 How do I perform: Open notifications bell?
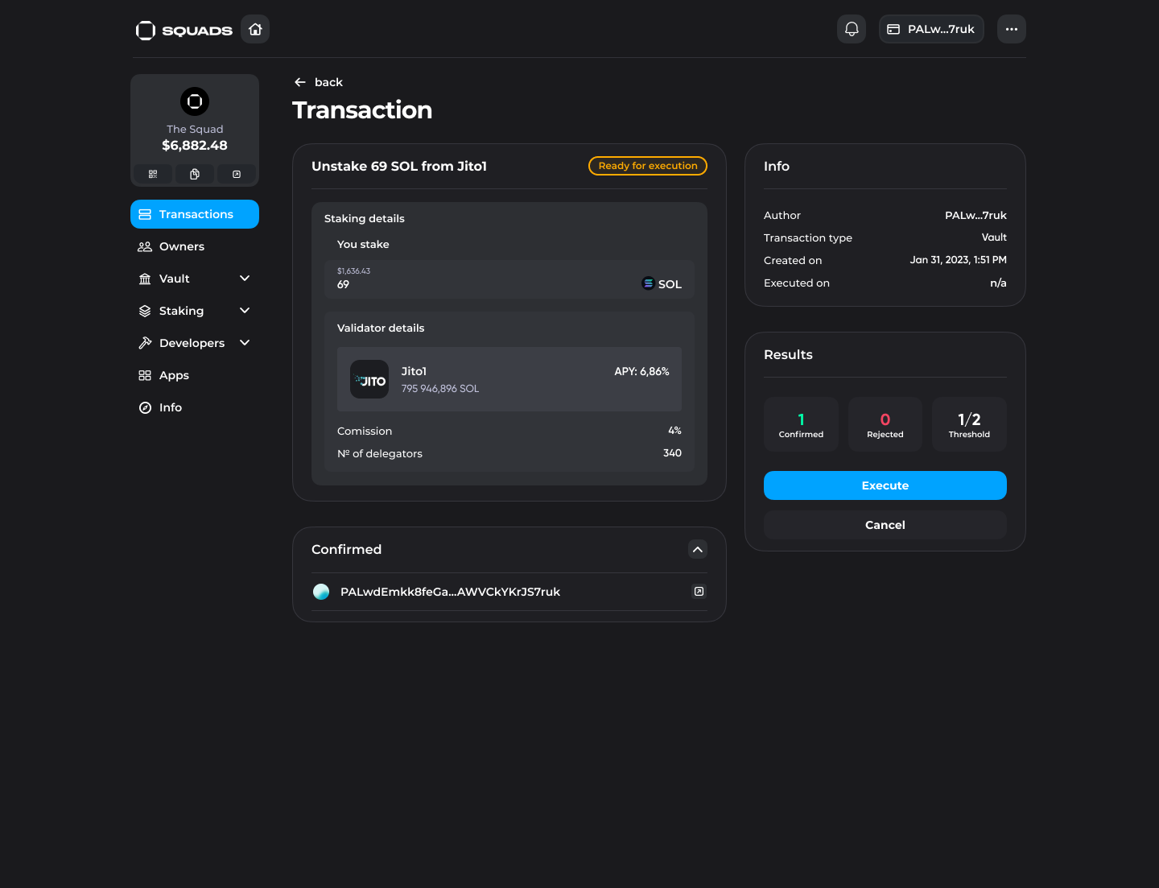(852, 29)
